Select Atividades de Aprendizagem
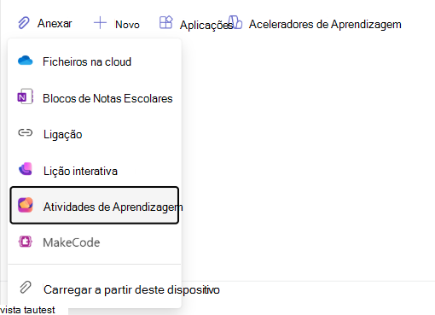The width and height of the screenshot is (435, 315). pos(95,205)
